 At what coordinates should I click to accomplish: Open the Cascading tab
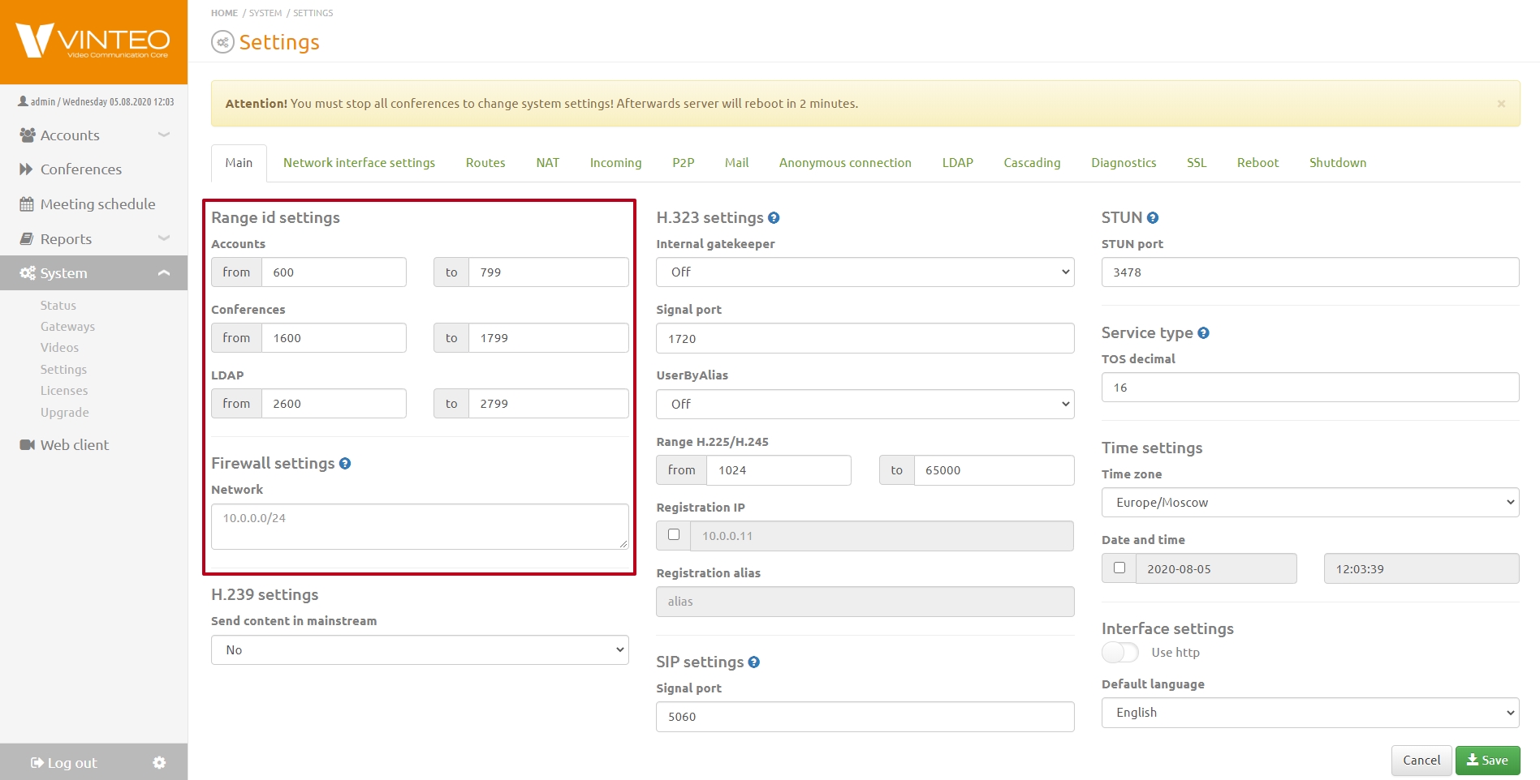(1032, 163)
